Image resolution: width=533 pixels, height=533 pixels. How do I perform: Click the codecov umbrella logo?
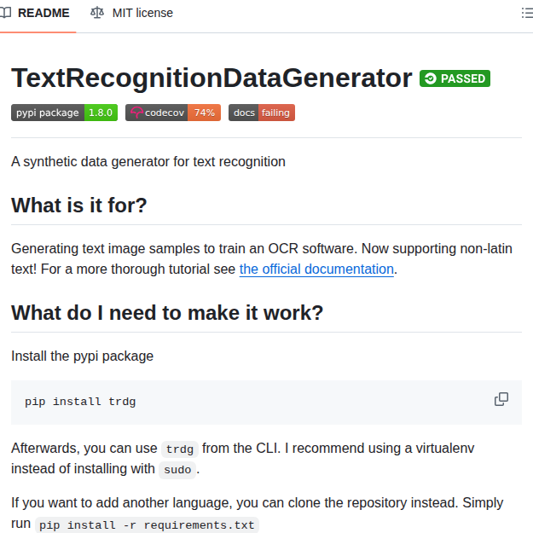click(136, 113)
